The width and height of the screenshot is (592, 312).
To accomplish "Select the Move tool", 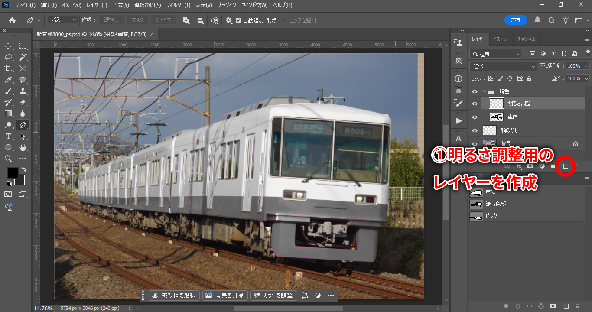I will pyautogui.click(x=8, y=46).
